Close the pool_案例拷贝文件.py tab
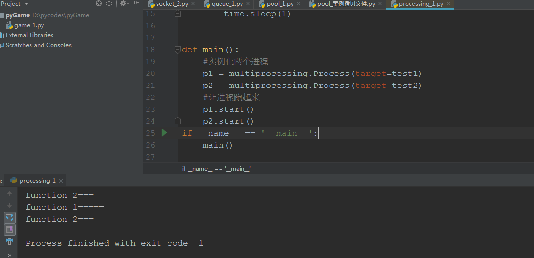The width and height of the screenshot is (534, 258). click(x=380, y=4)
